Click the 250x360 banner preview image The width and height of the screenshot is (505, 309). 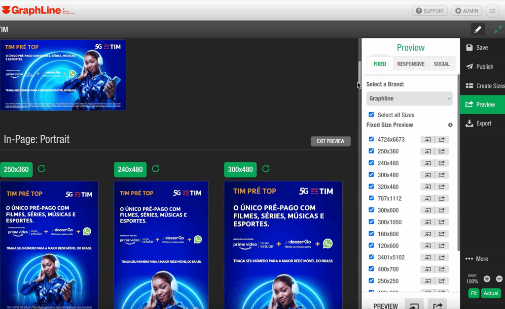[x=49, y=245]
